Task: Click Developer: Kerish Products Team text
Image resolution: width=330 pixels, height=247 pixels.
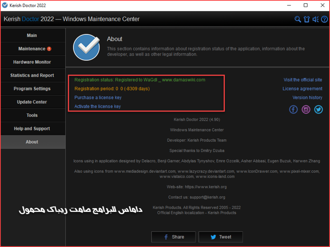Action: [x=197, y=140]
